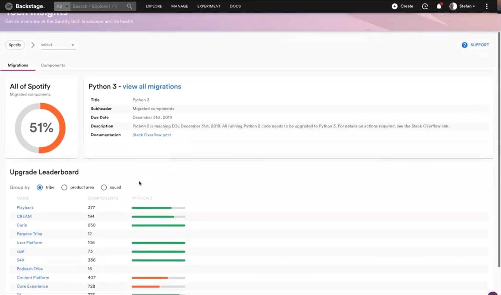Screen dimensions: 501x295
Task: Click the 51% migrated donut chart
Action: pyautogui.click(x=40, y=128)
